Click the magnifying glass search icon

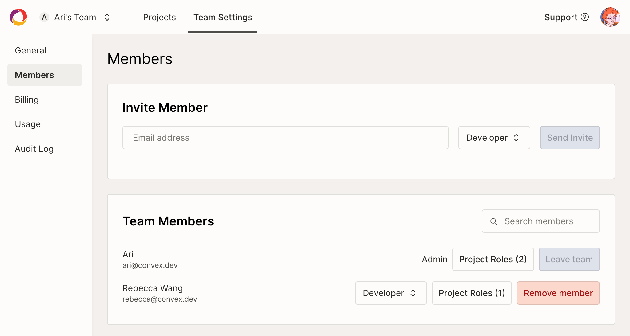tap(493, 221)
